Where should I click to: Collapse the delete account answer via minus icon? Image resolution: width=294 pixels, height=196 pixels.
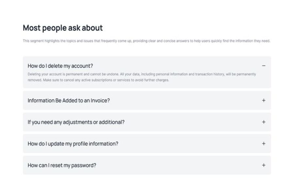tap(264, 66)
